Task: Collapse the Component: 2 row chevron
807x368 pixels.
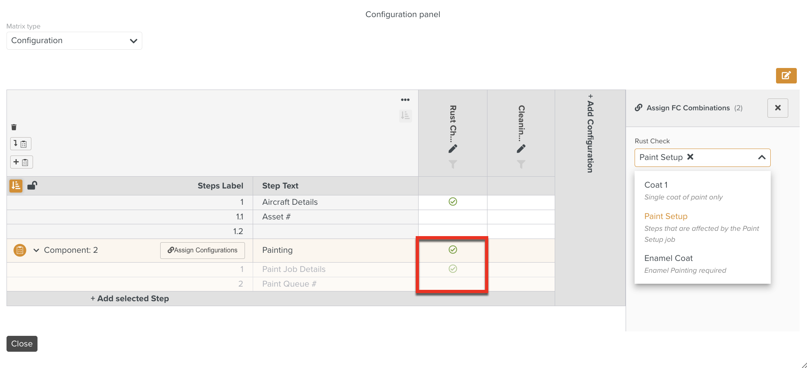Action: click(x=36, y=250)
